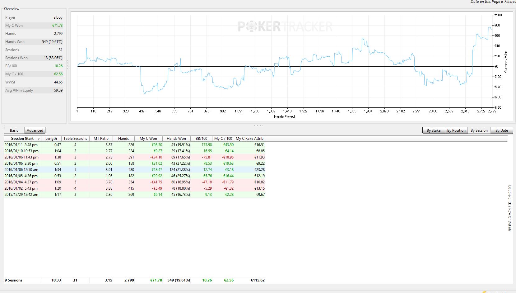Click the splitter handle between overview and graph
This screenshot has height=293, width=516.
pos(67,64)
